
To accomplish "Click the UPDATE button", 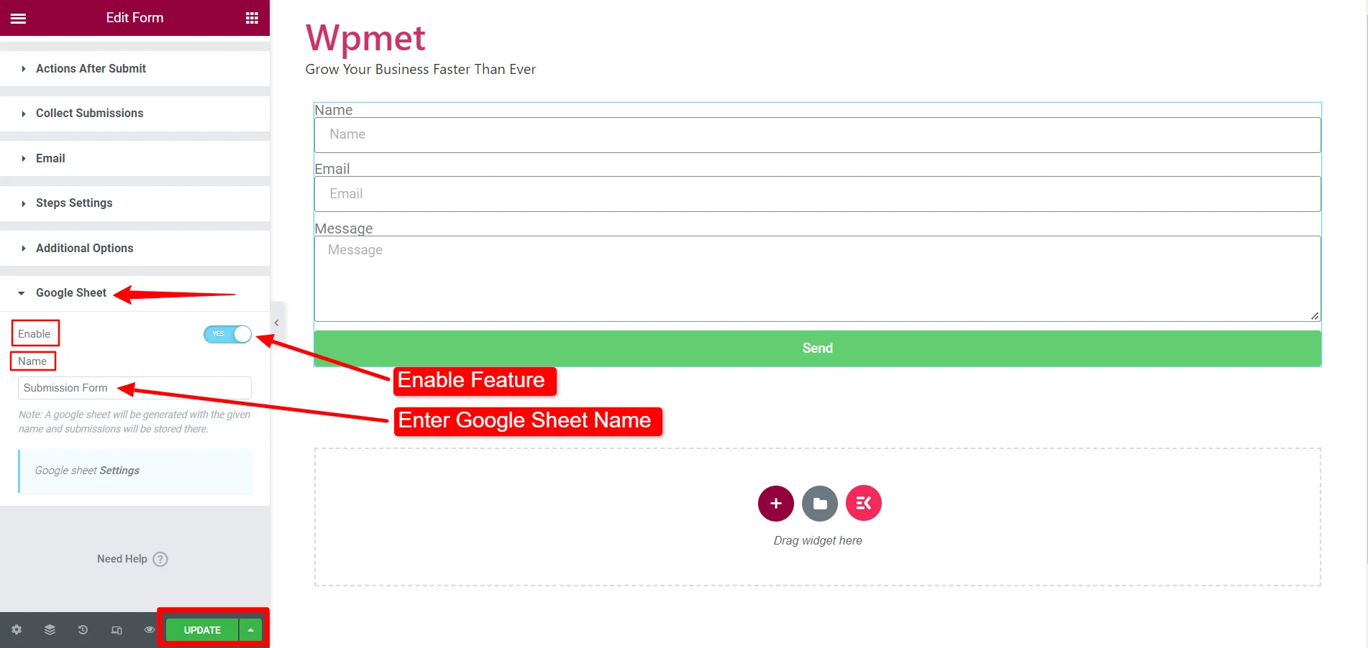I will click(202, 629).
